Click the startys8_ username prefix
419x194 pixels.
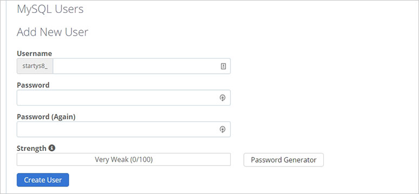pos(35,66)
